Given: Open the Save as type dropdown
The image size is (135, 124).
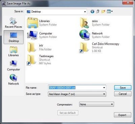Looking at the screenshot, I should 77,94.
